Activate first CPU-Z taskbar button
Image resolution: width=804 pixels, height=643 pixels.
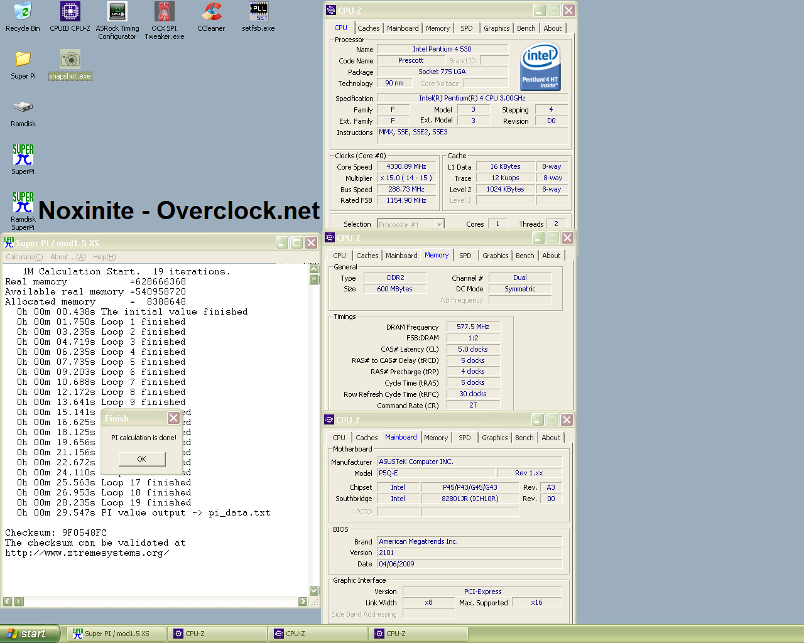(x=217, y=634)
